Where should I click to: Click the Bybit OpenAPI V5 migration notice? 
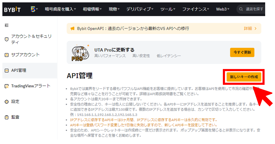[x=133, y=29]
